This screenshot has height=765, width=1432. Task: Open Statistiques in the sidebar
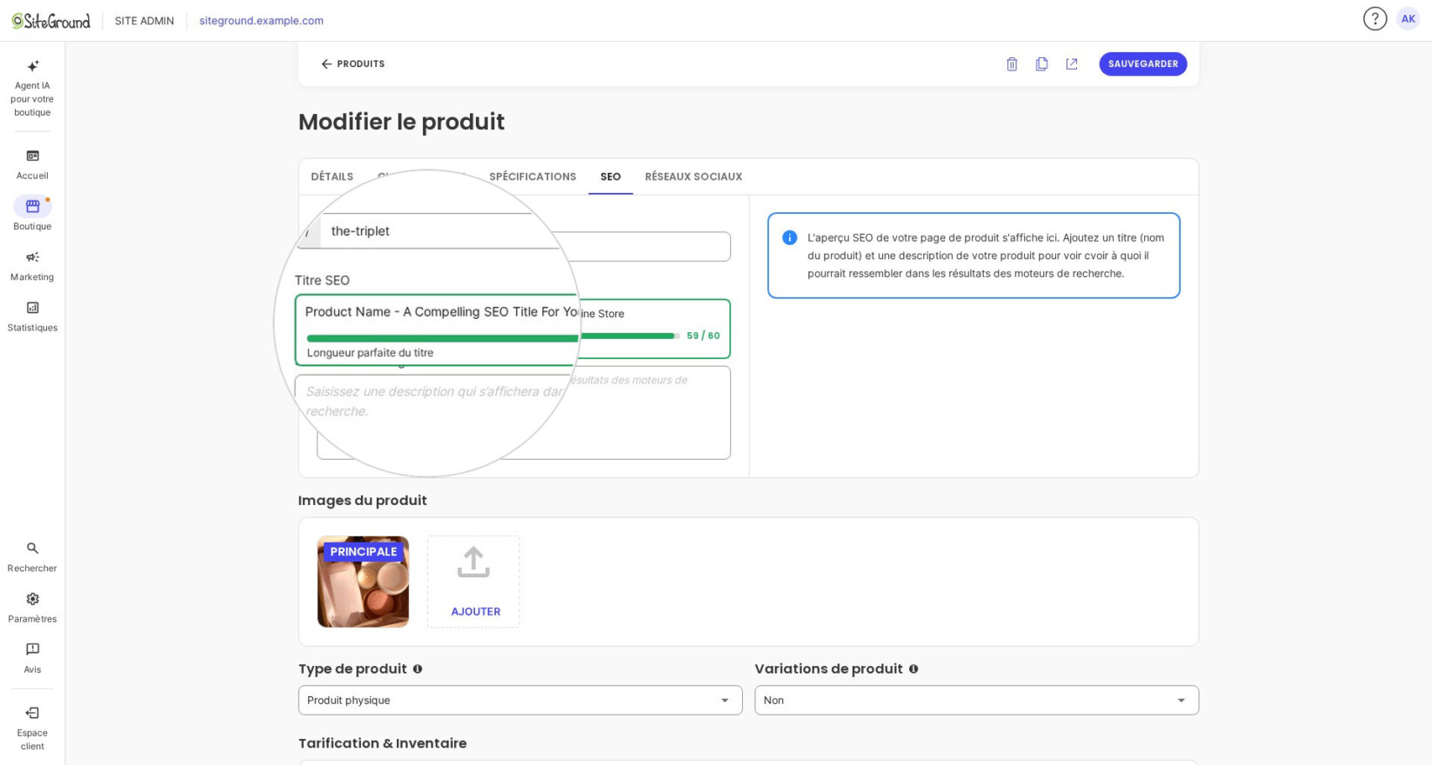coord(32,316)
